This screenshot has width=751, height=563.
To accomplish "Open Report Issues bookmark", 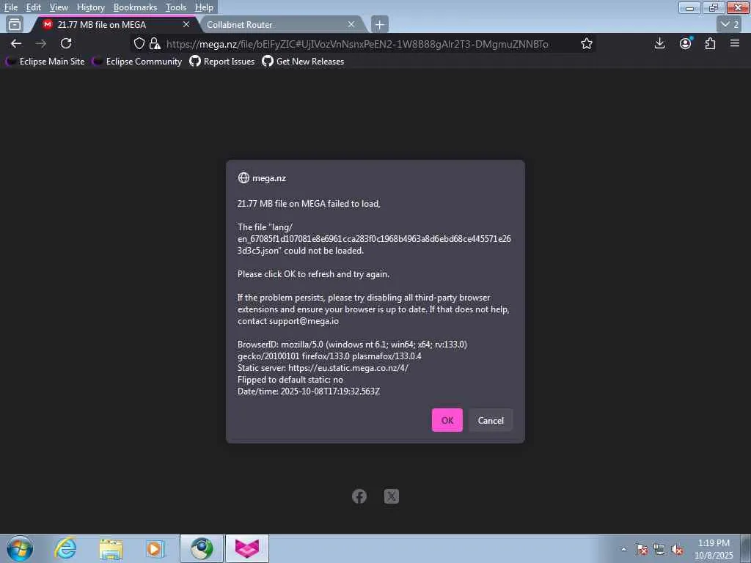I will coord(222,62).
